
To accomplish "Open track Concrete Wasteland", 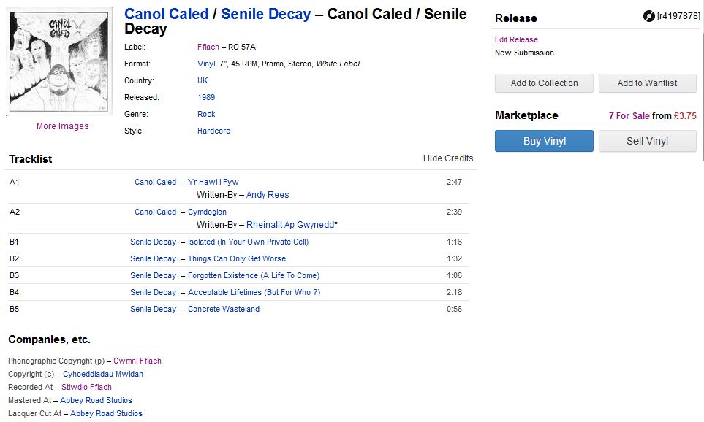I will [224, 309].
